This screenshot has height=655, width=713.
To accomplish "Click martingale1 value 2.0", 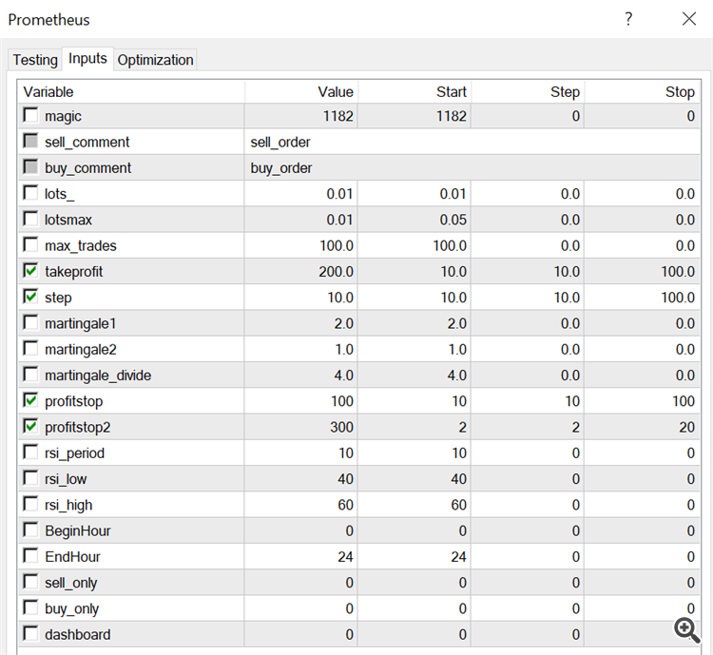I will tap(343, 324).
